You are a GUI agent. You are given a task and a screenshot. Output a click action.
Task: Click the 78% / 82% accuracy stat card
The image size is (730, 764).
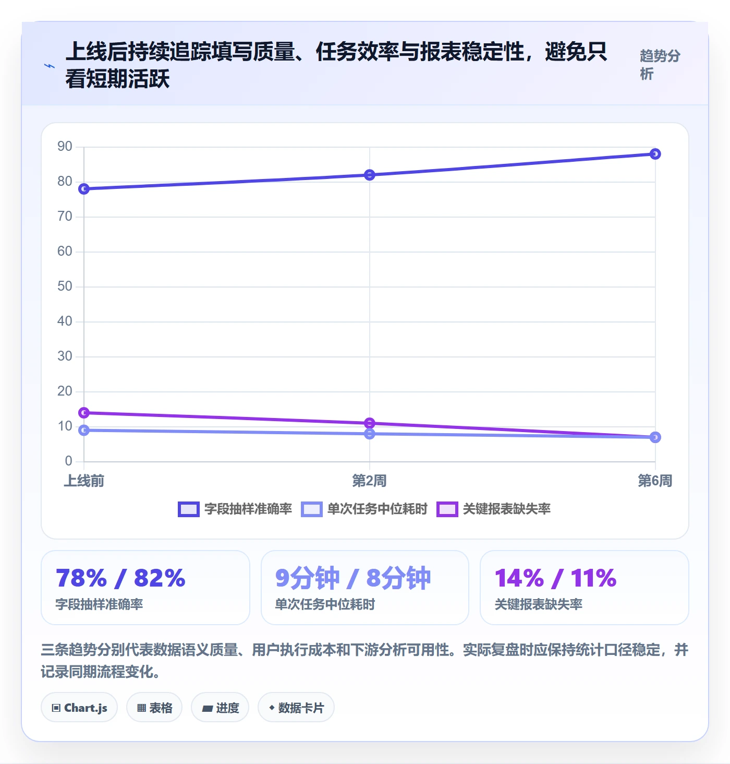click(145, 588)
